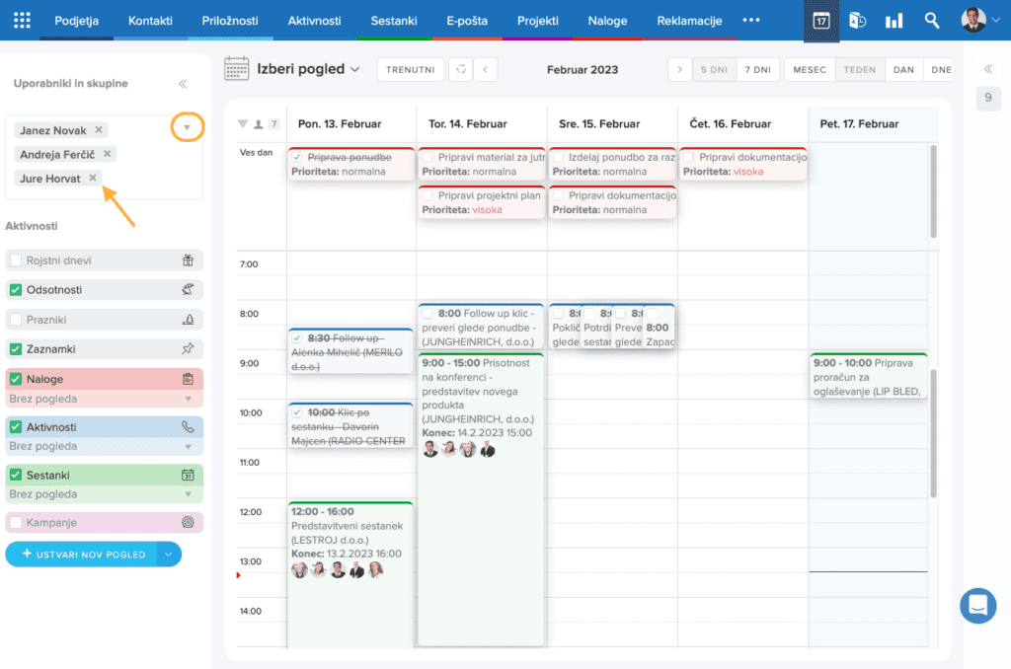Click the more menu ellipsis icon
1011x669 pixels.
pyautogui.click(x=751, y=20)
